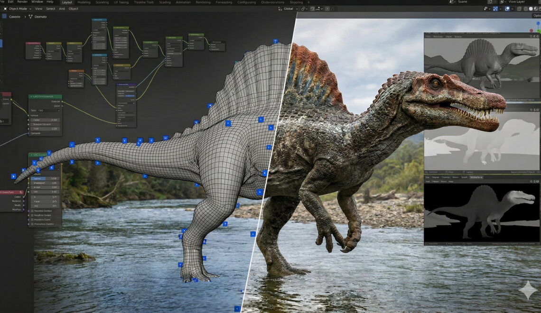Open the Render menu

(x=22, y=2)
